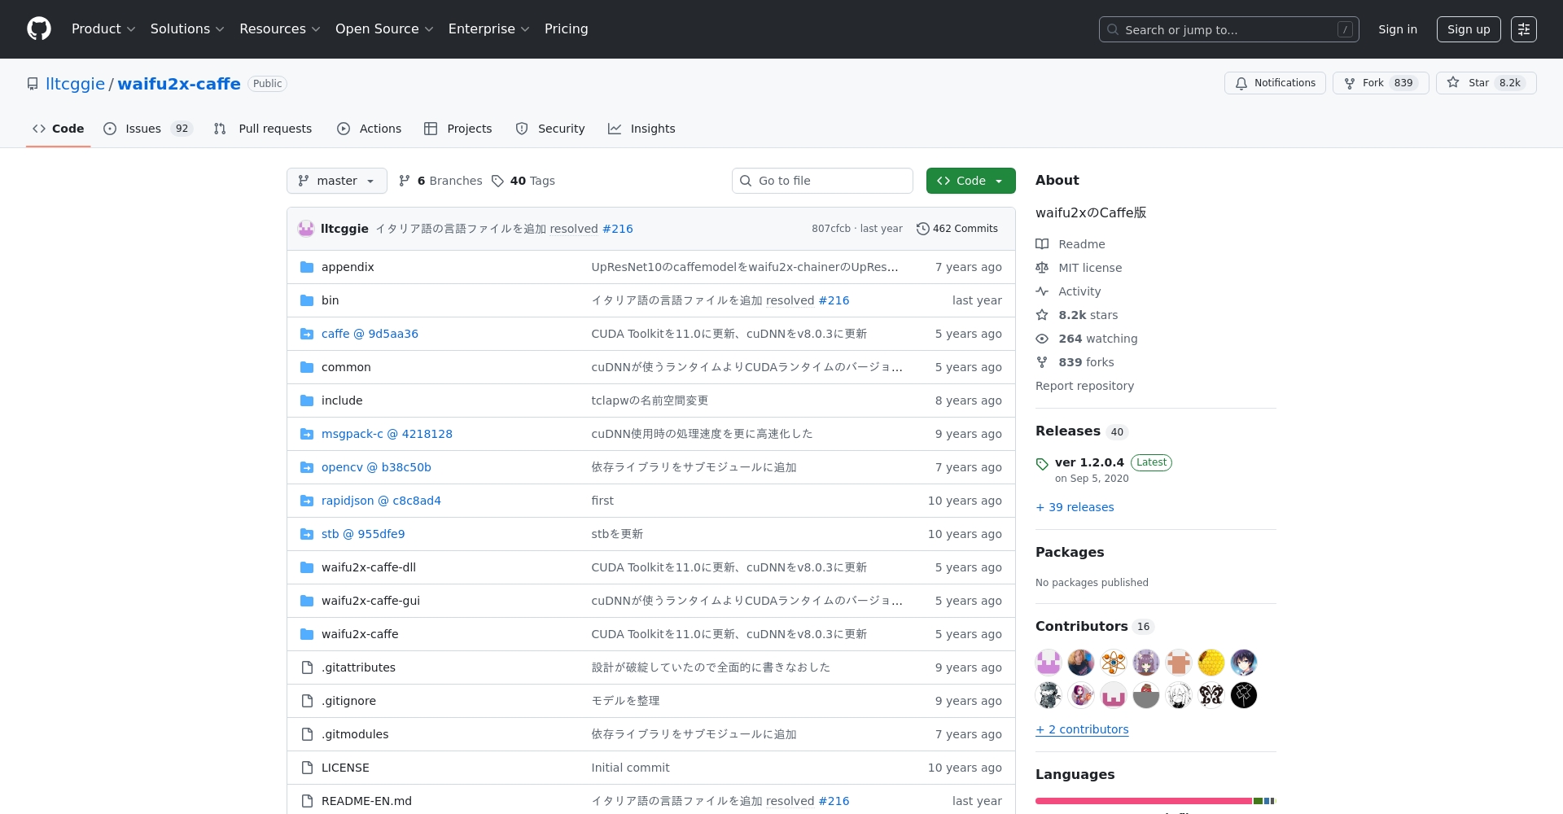View the 462 Commits history
This screenshot has width=1563, height=814.
coord(957,229)
